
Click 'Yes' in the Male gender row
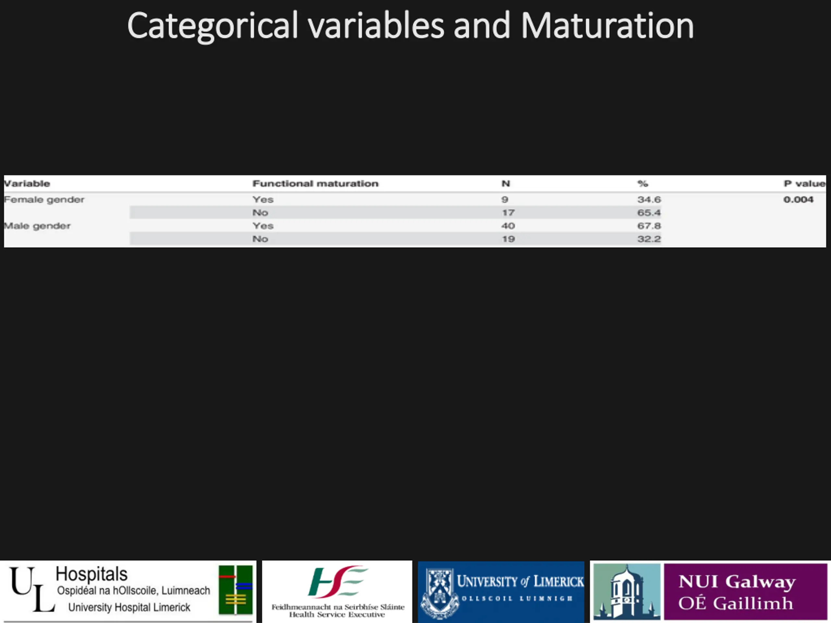[263, 226]
